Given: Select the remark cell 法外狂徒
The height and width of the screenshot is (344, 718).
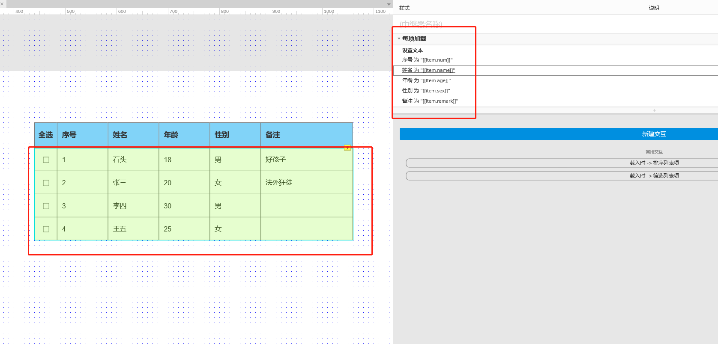Looking at the screenshot, I should [x=307, y=183].
